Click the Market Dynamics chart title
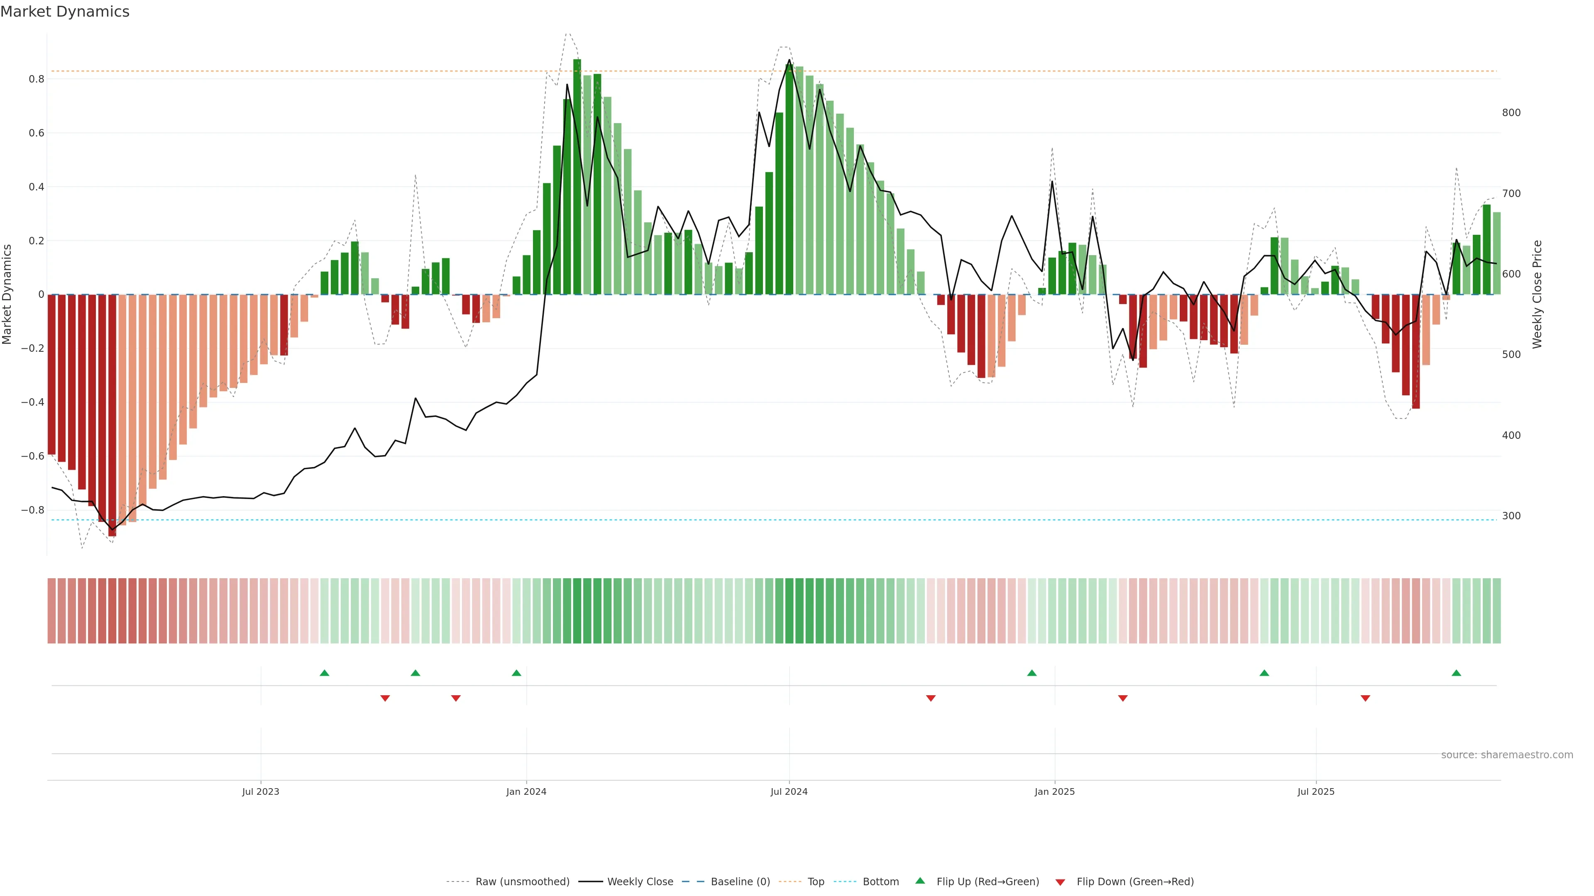This screenshot has height=896, width=1594. pos(65,12)
